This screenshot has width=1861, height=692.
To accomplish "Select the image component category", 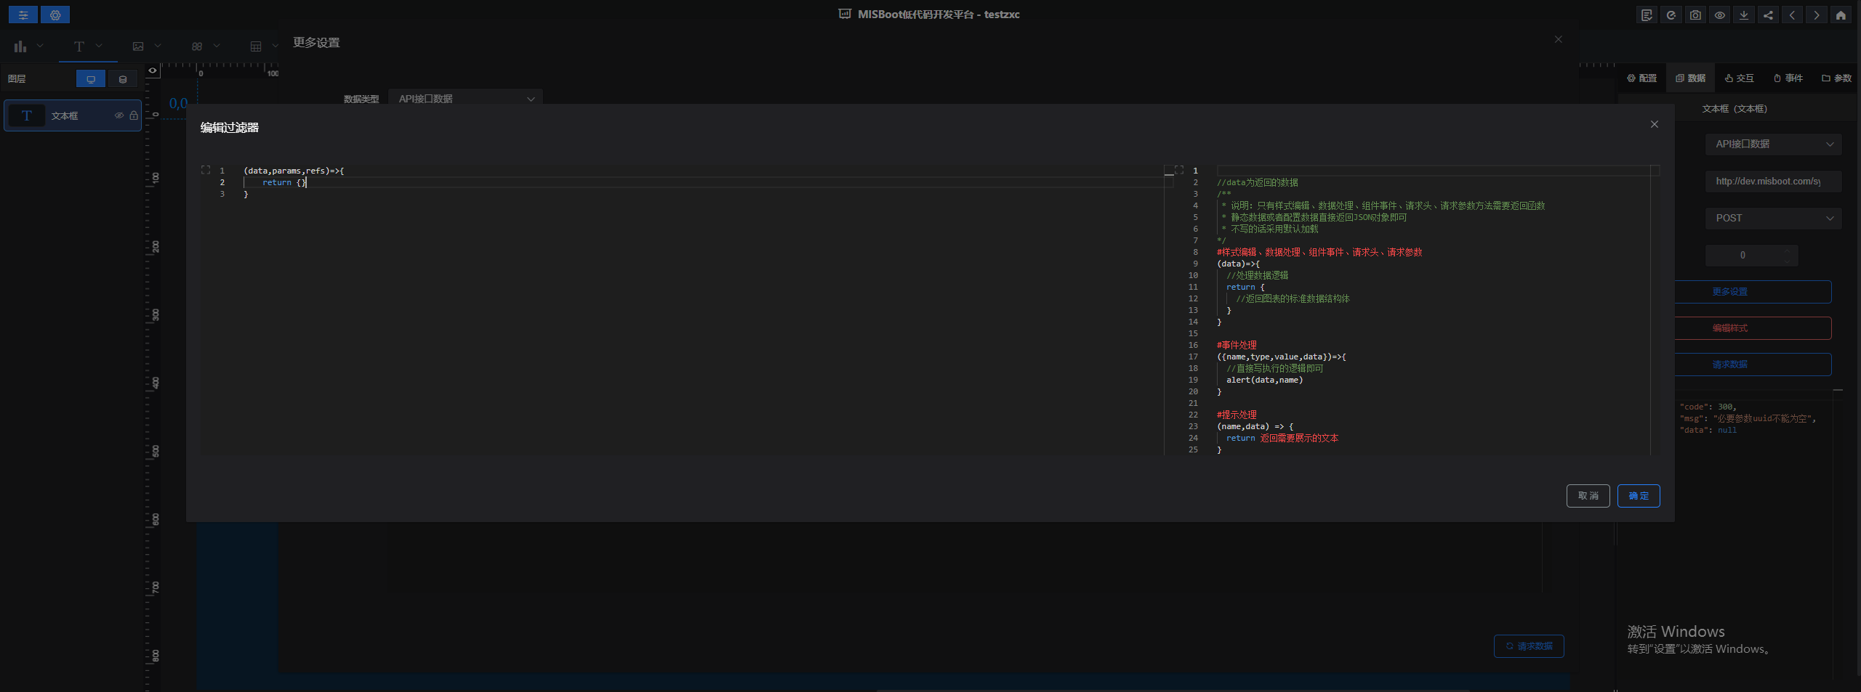I will (138, 46).
